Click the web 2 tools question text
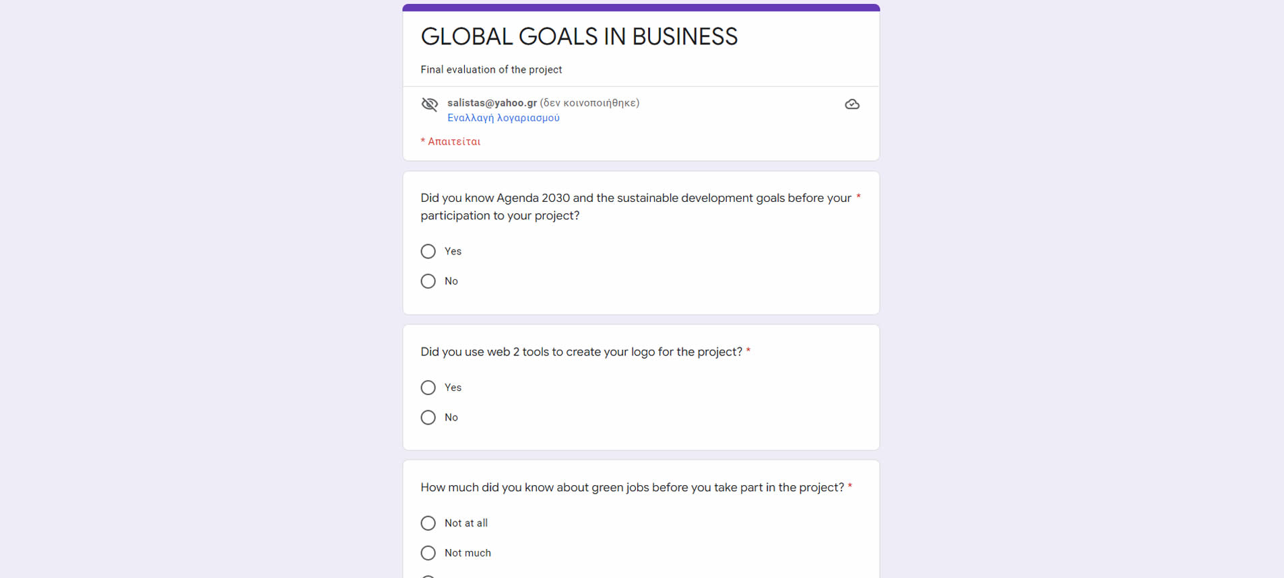This screenshot has width=1284, height=578. 581,352
